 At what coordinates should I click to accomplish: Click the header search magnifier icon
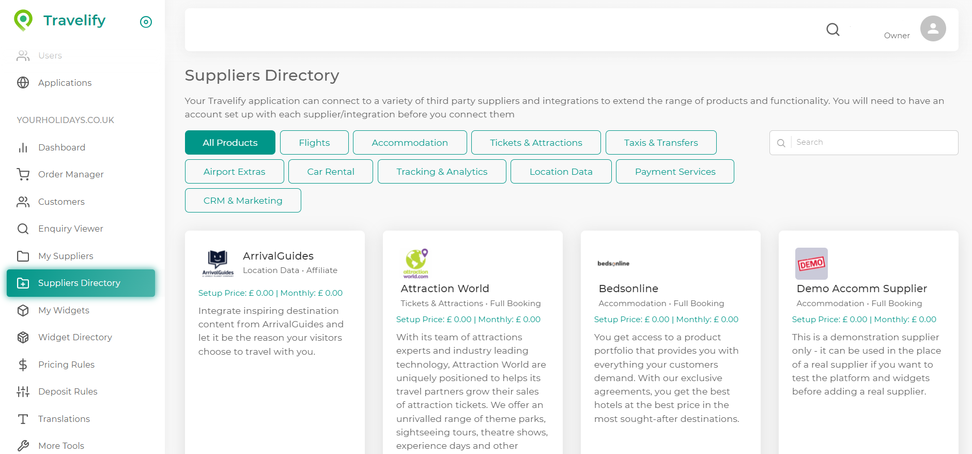832,29
